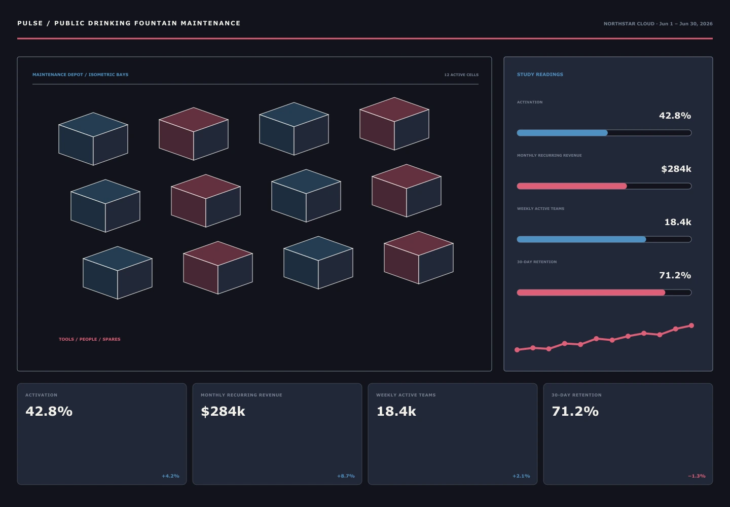Screen dimensions: 730x507
Task: Click the Monthly Recurring Revenue progress bar
Action: pyautogui.click(x=604, y=186)
